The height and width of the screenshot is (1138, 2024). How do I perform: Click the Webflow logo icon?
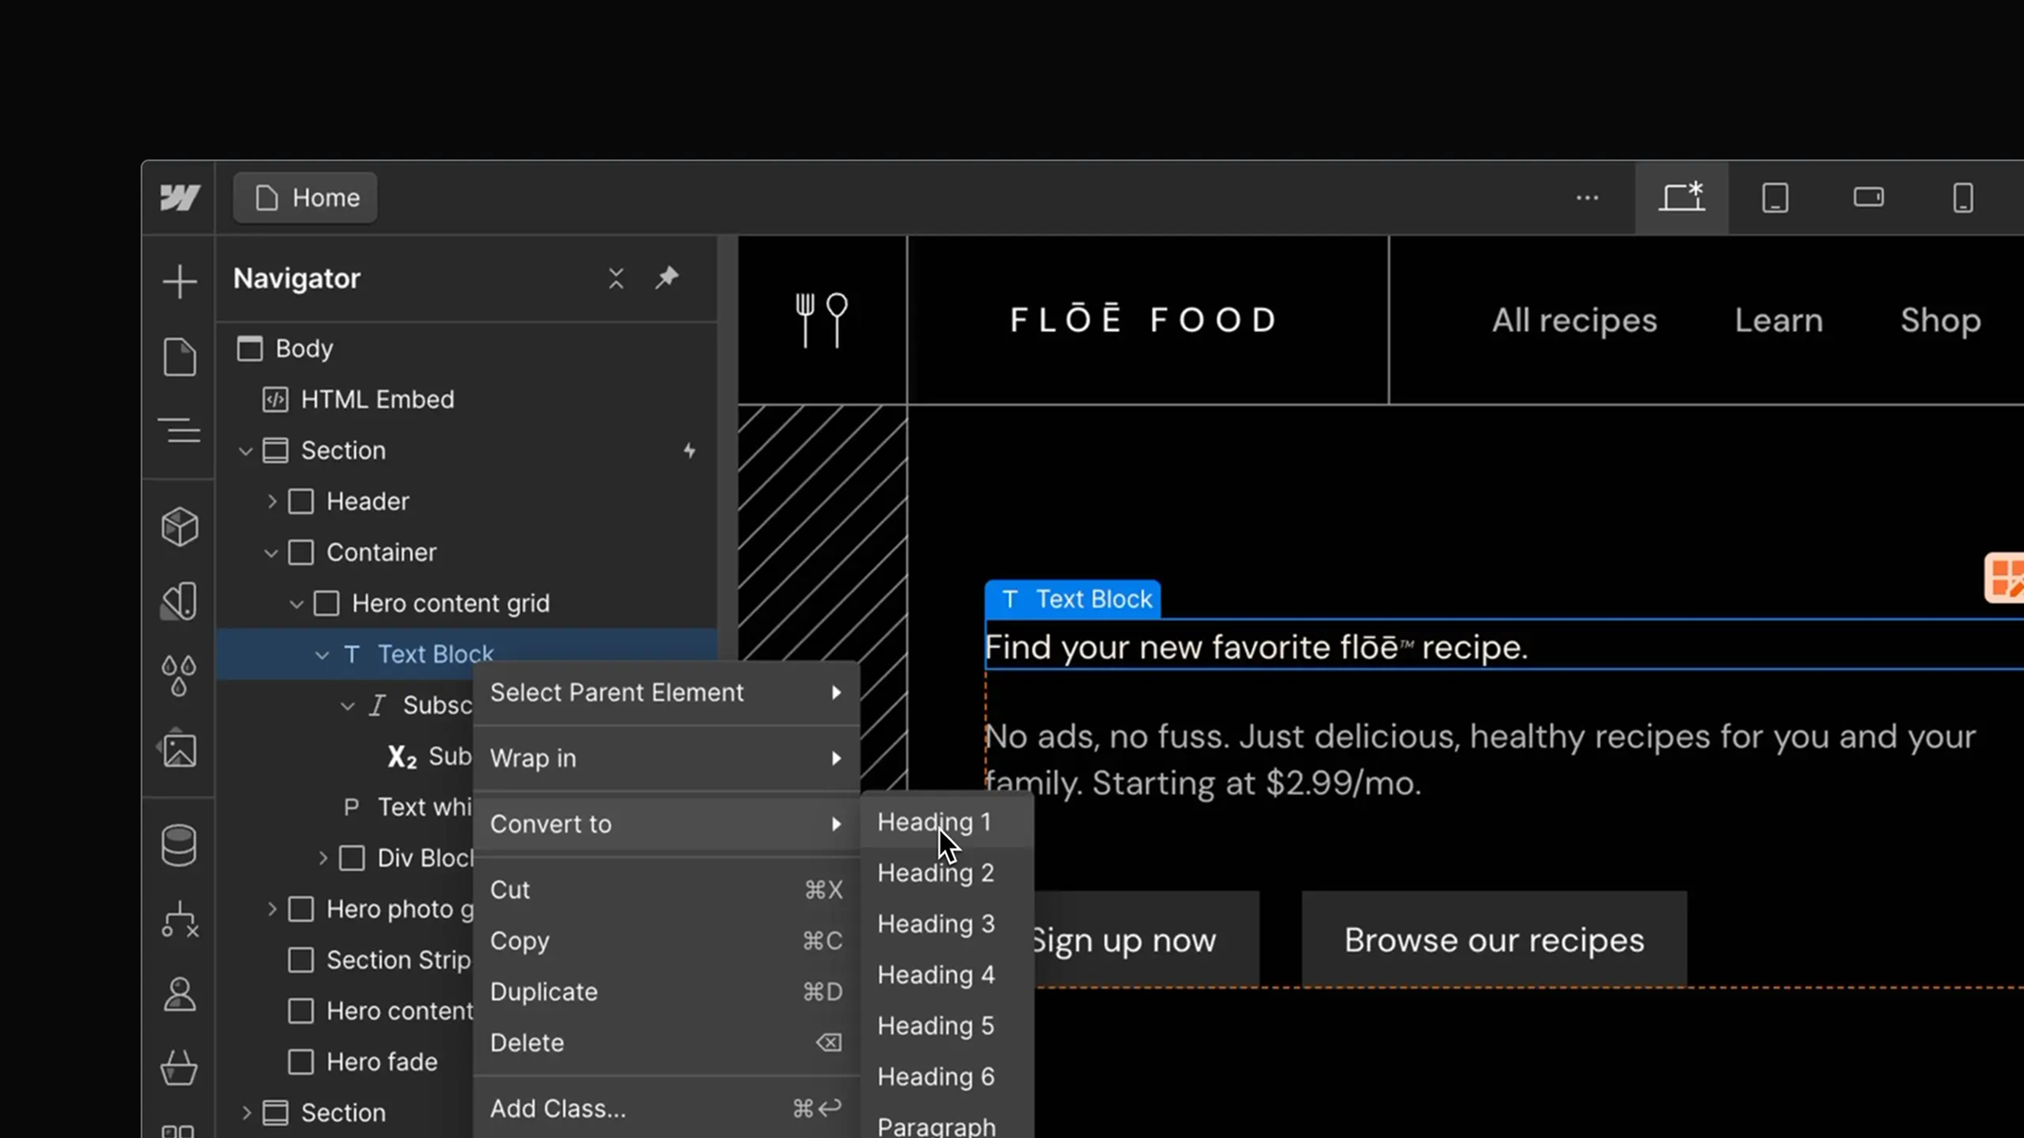(x=179, y=198)
